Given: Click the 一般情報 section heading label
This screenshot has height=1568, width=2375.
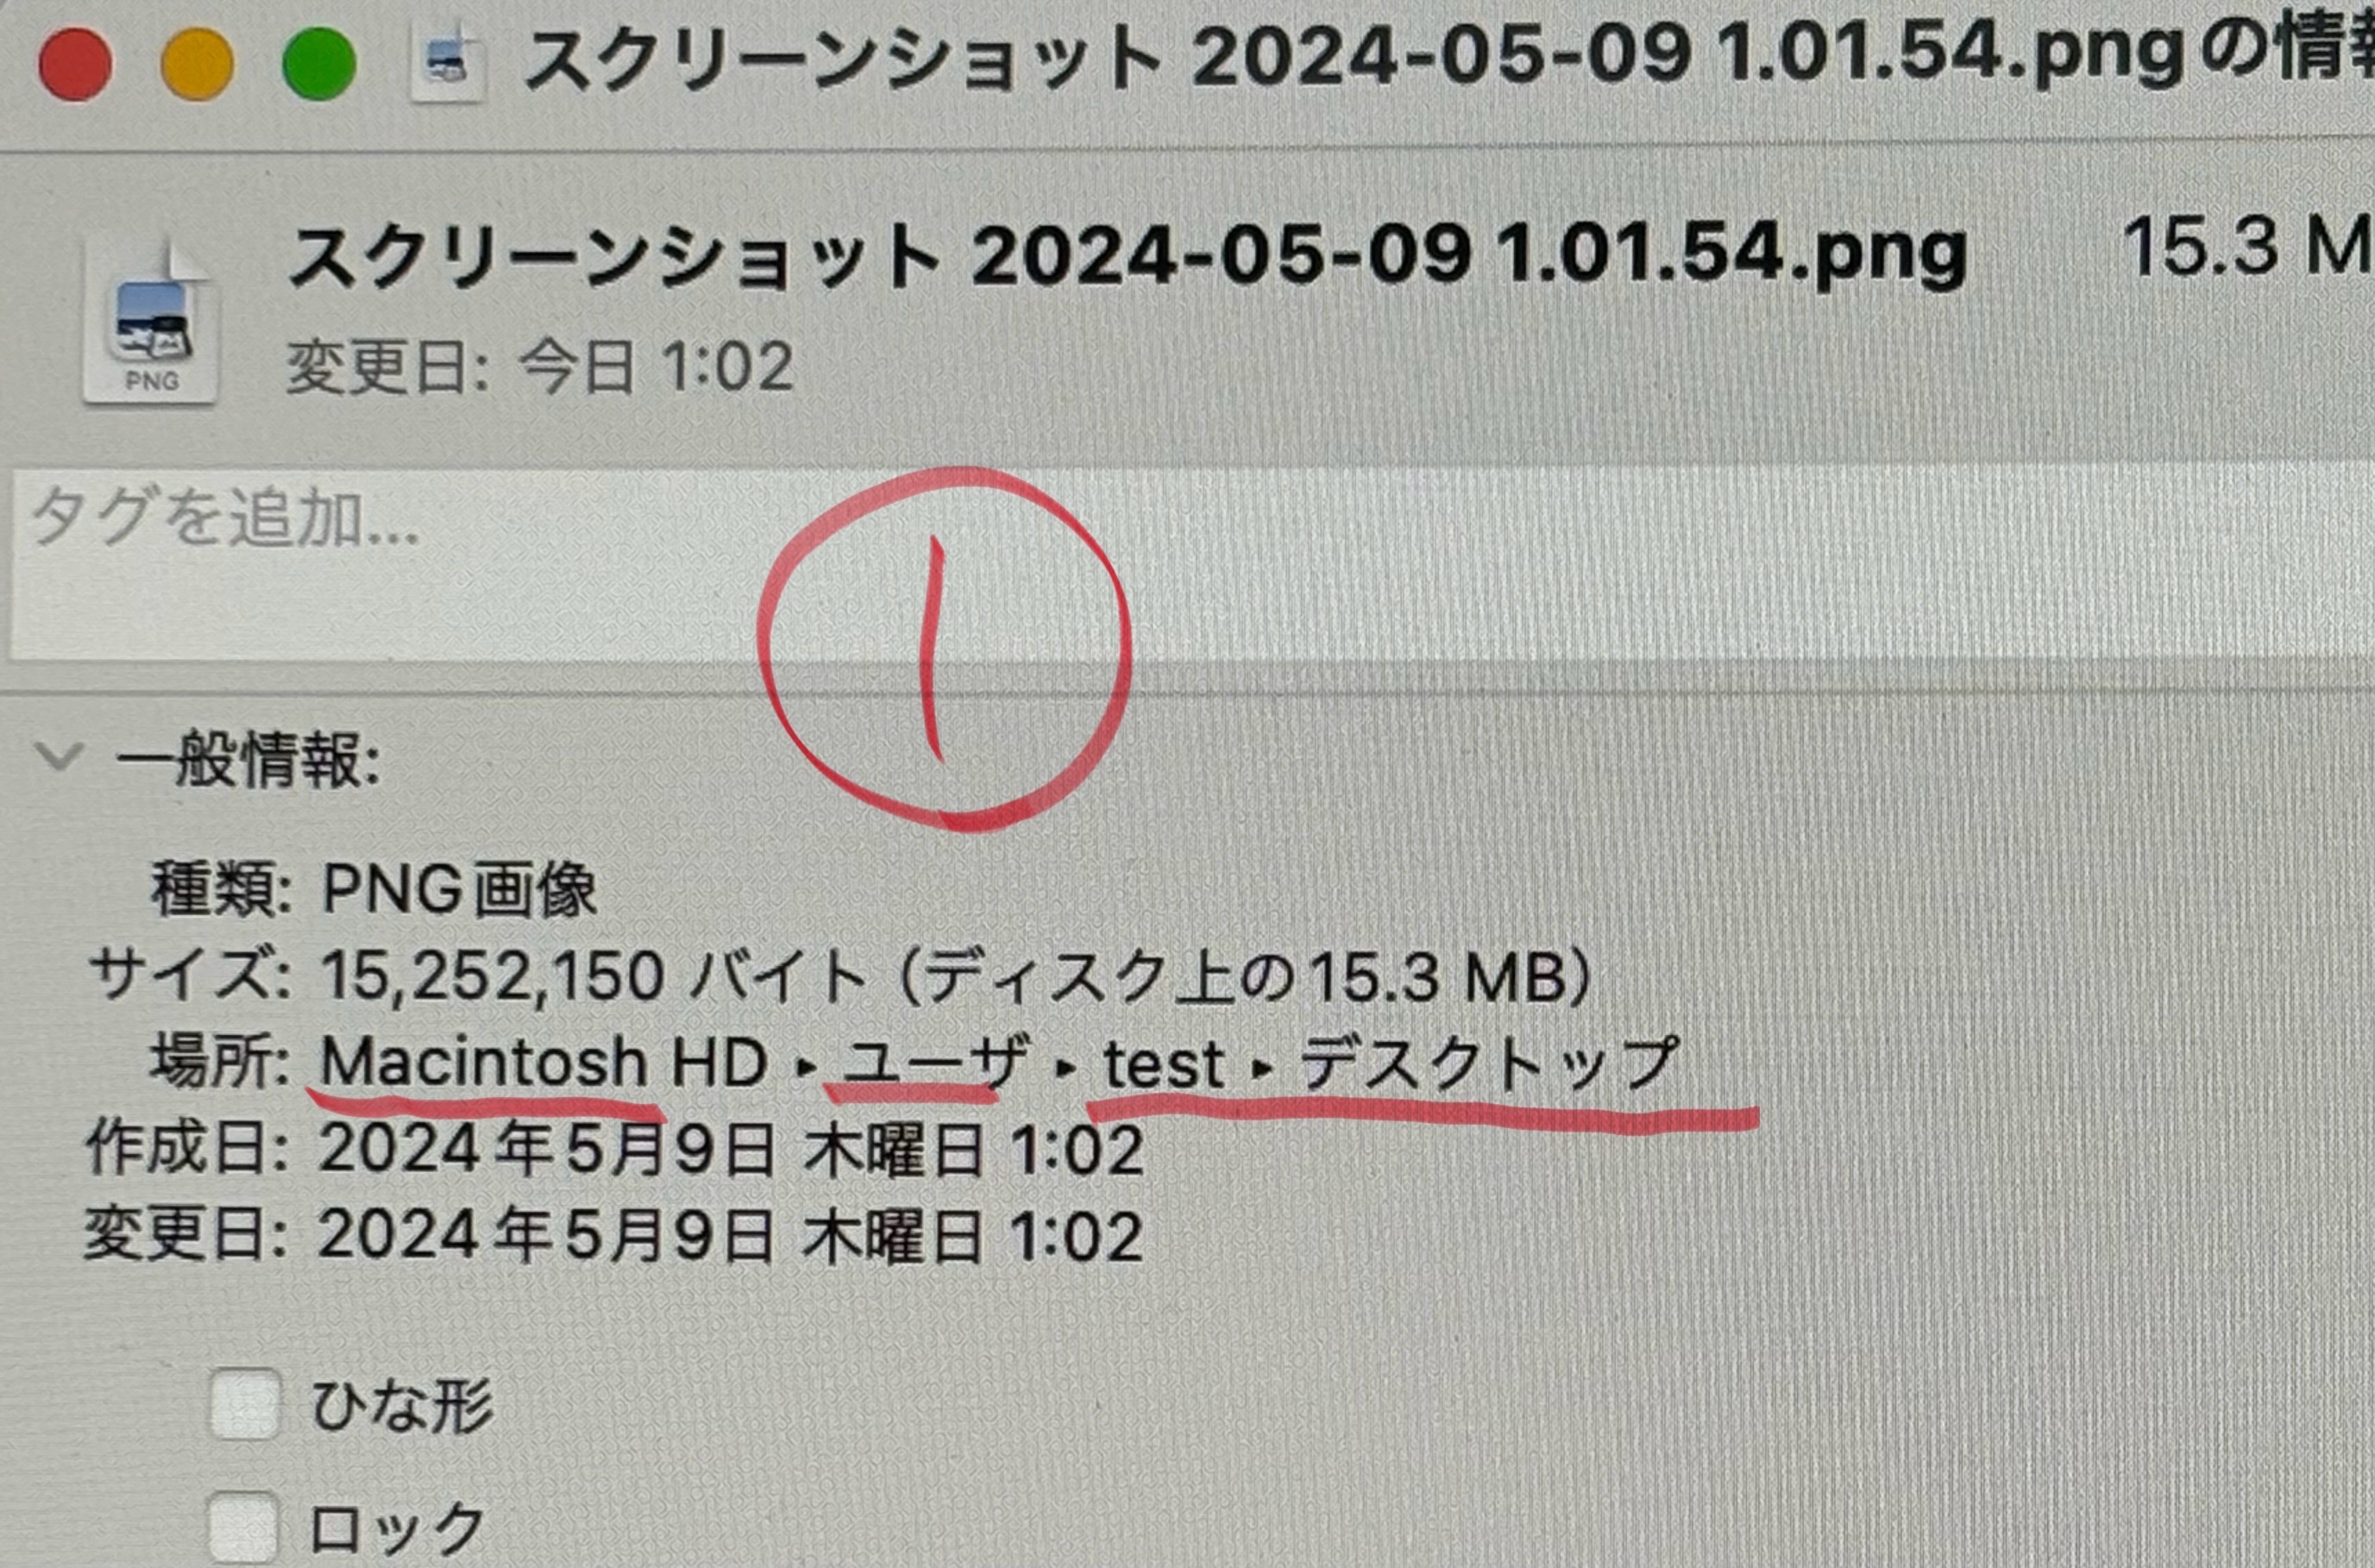Looking at the screenshot, I should tap(248, 762).
